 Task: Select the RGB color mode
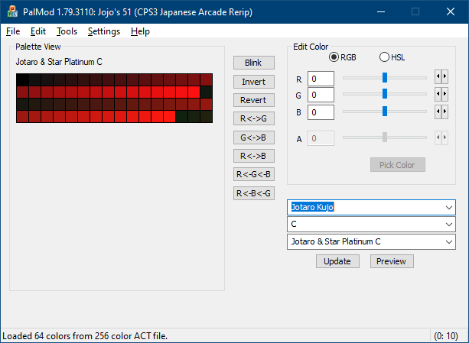334,57
